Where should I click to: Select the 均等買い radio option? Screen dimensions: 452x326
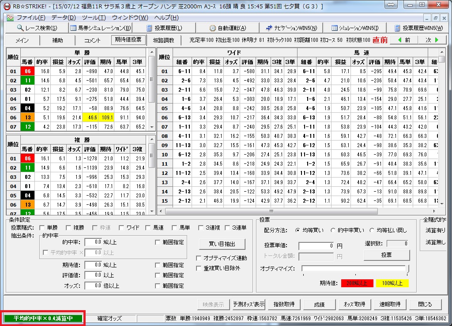[298, 230]
